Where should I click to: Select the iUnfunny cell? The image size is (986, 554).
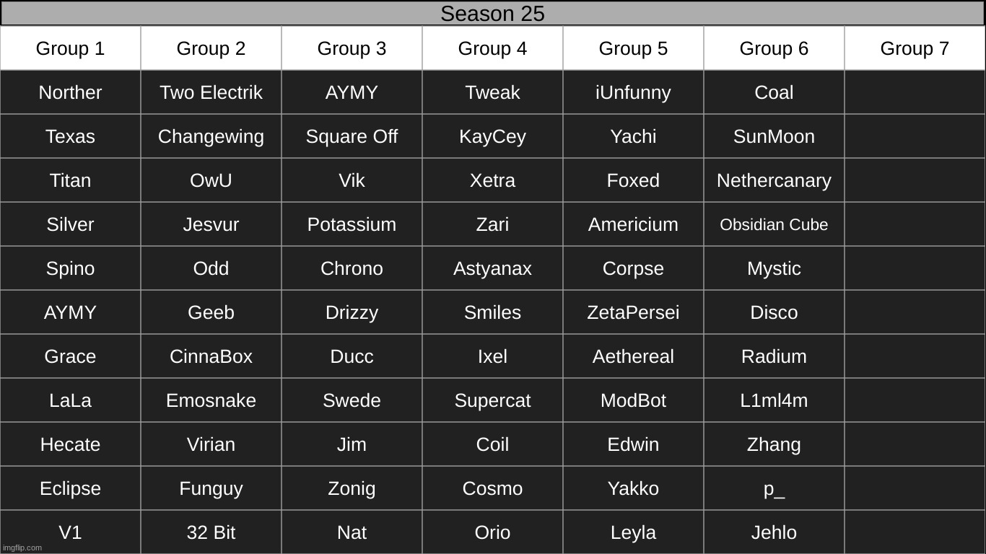click(633, 92)
